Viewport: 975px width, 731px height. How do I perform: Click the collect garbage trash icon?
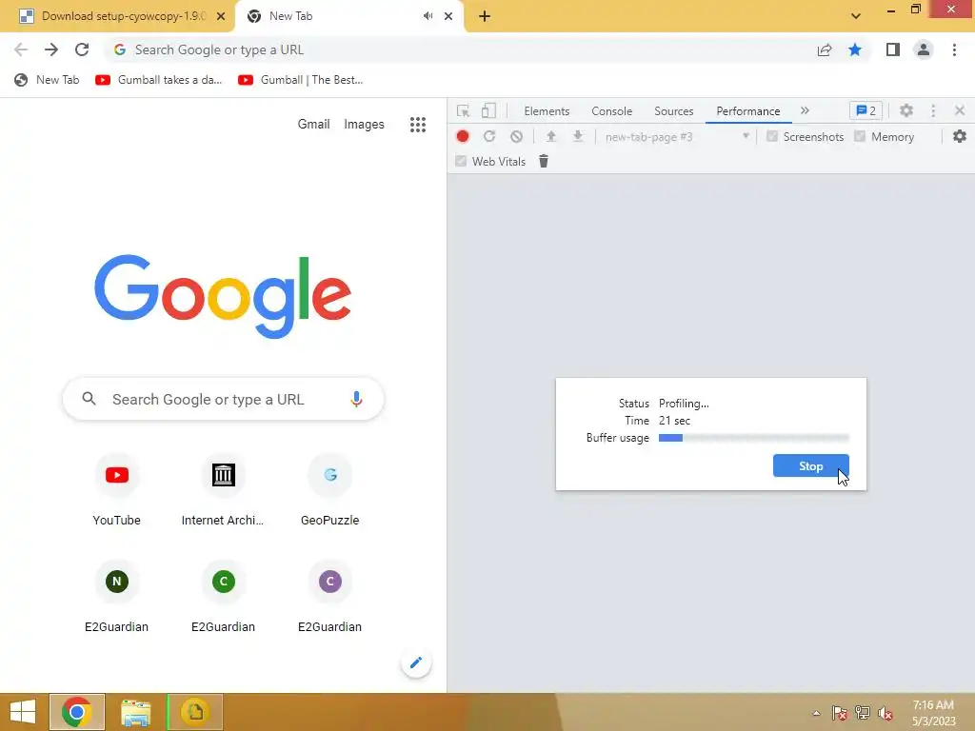coord(544,161)
